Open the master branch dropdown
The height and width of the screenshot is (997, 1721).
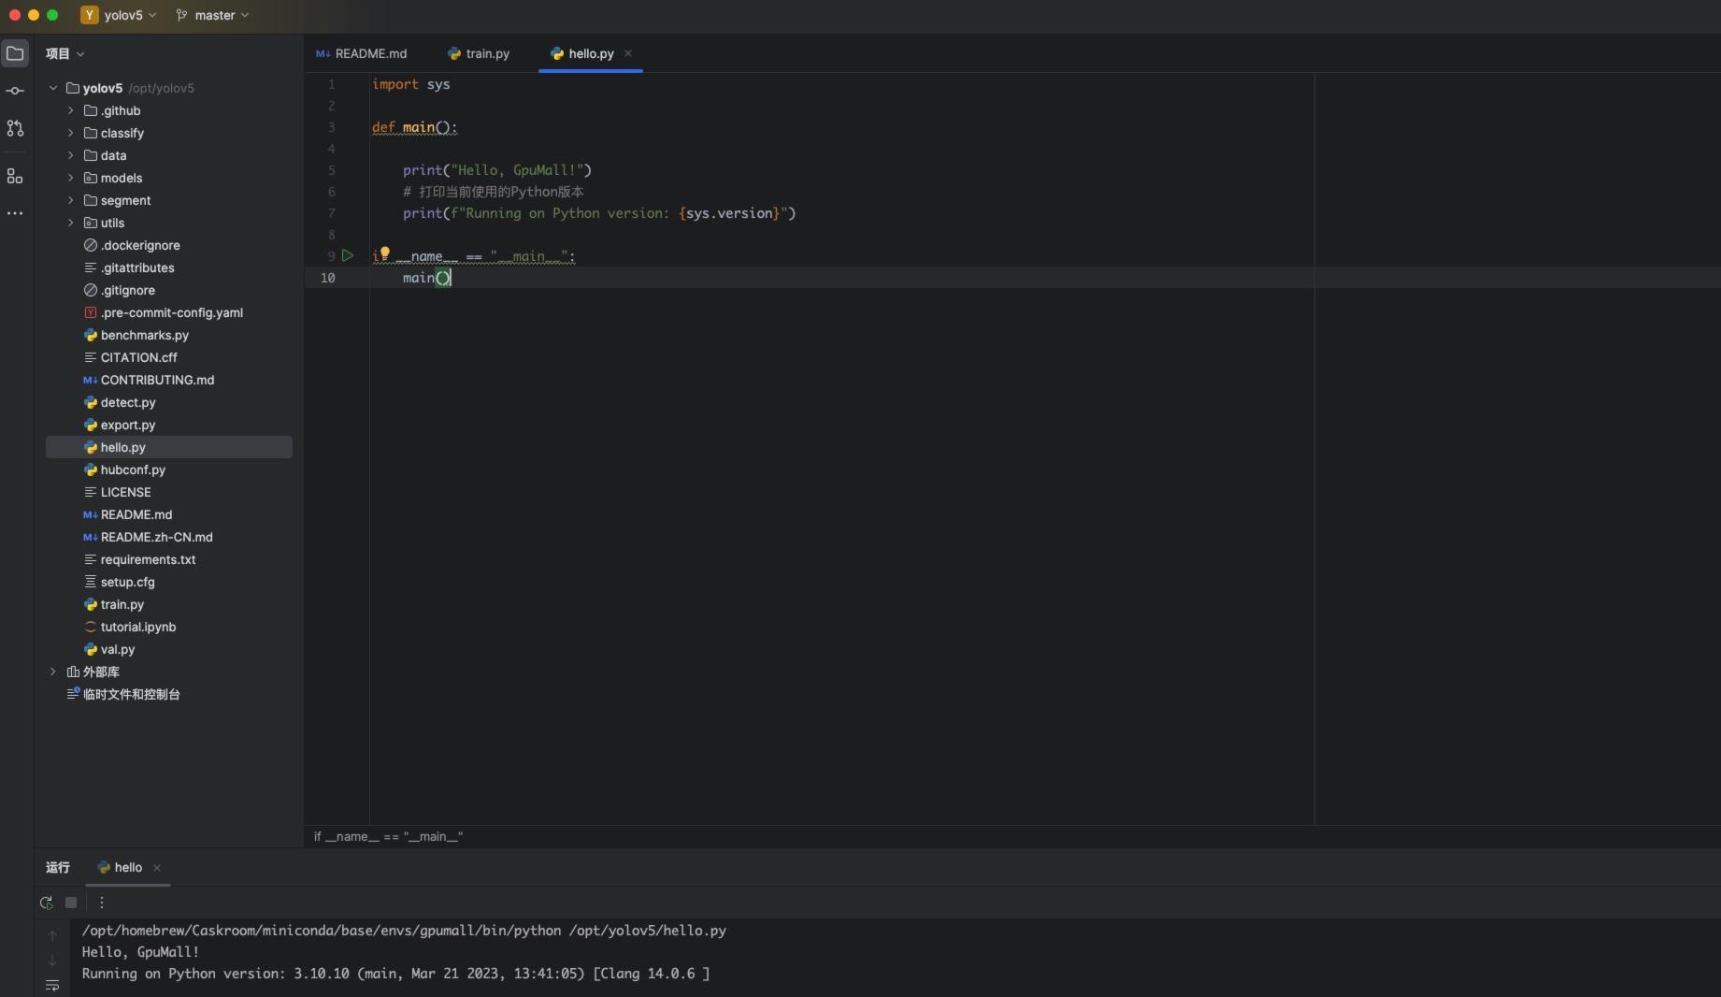(x=213, y=15)
